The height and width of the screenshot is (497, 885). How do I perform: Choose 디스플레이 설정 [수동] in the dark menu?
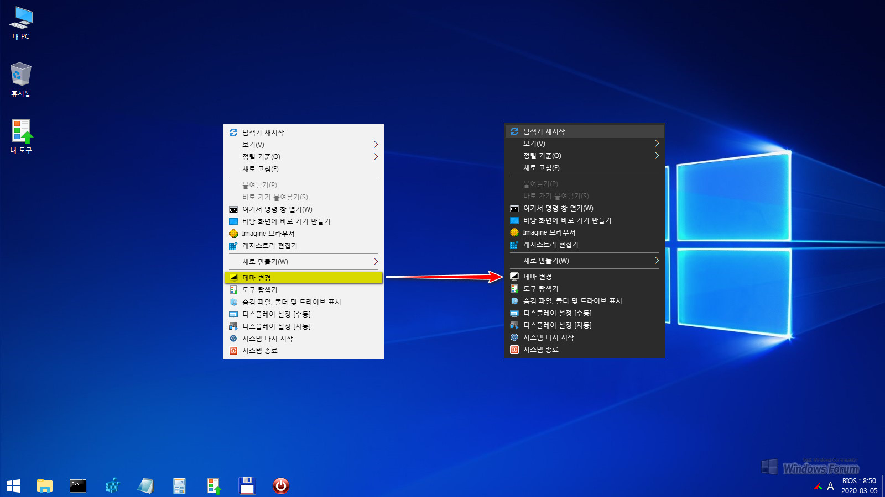point(585,313)
